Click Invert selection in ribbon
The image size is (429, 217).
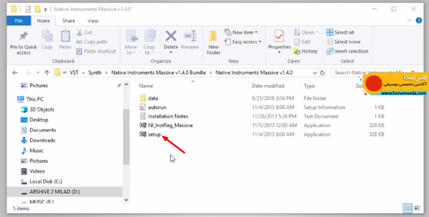pyautogui.click(x=347, y=51)
